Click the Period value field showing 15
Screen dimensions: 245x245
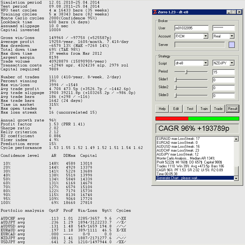223,73
